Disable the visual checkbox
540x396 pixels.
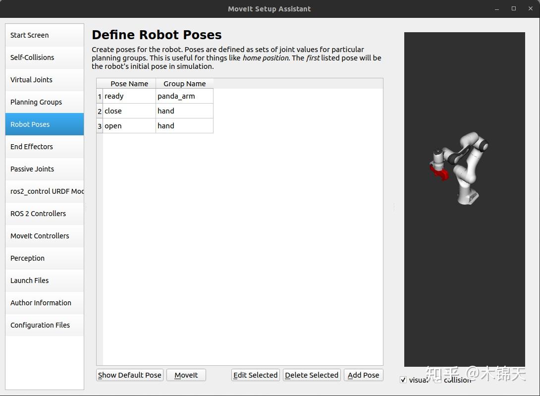click(403, 380)
